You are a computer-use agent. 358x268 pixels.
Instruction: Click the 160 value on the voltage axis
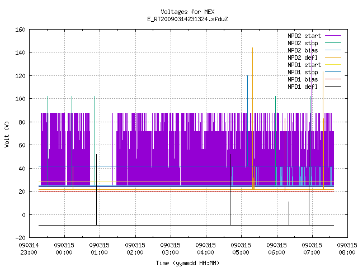point(20,30)
